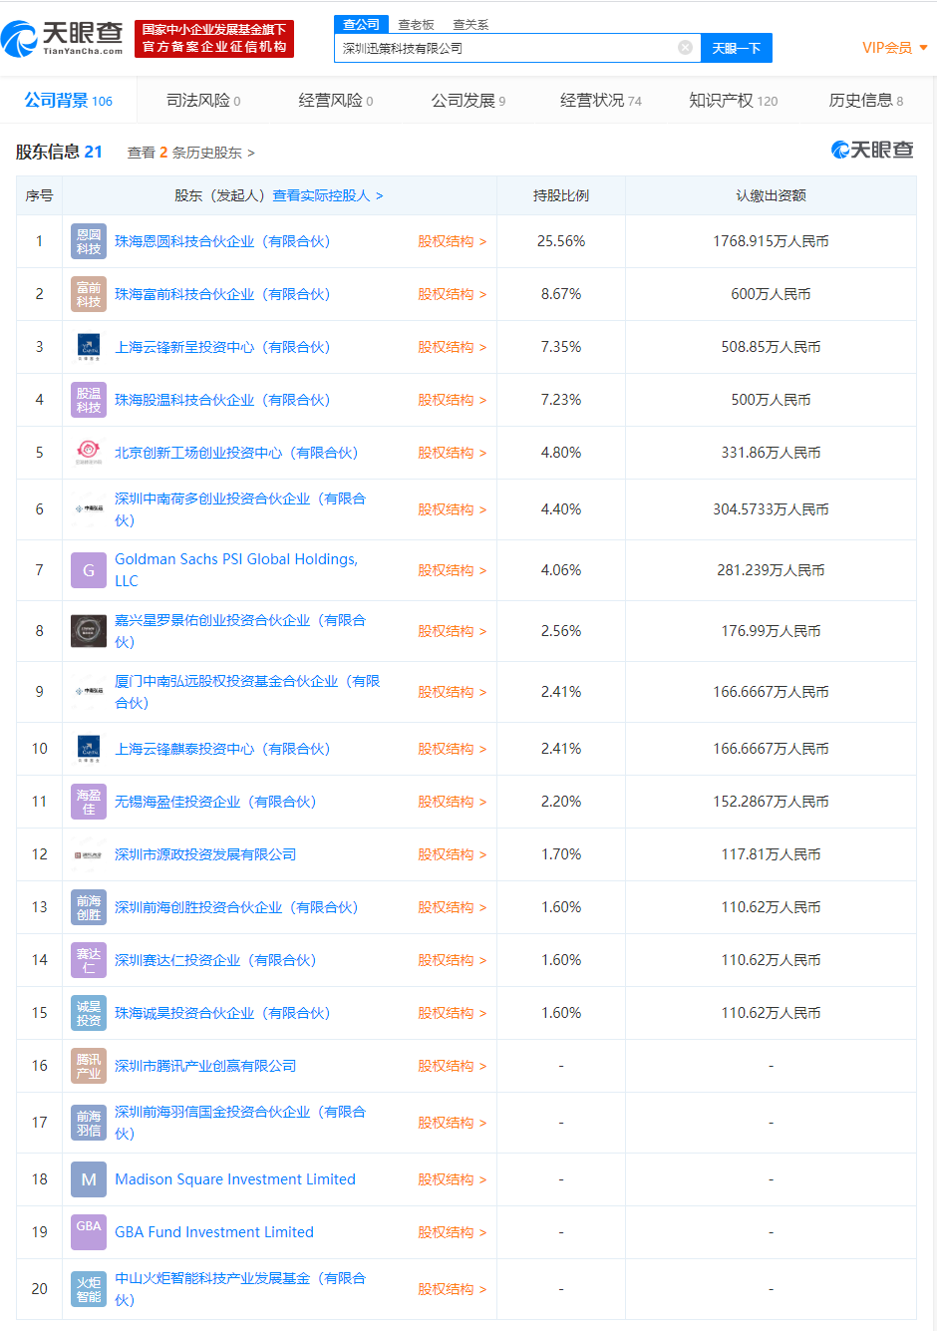Click the 国家中小企业发展基金旗下 red banner
The width and height of the screenshot is (937, 1331).
coord(214,39)
